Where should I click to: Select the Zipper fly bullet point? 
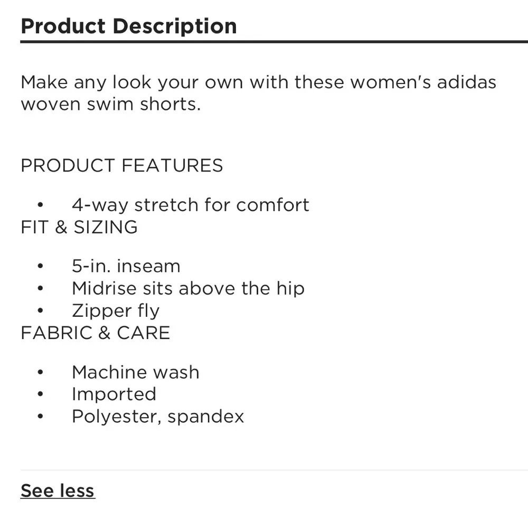(x=116, y=310)
